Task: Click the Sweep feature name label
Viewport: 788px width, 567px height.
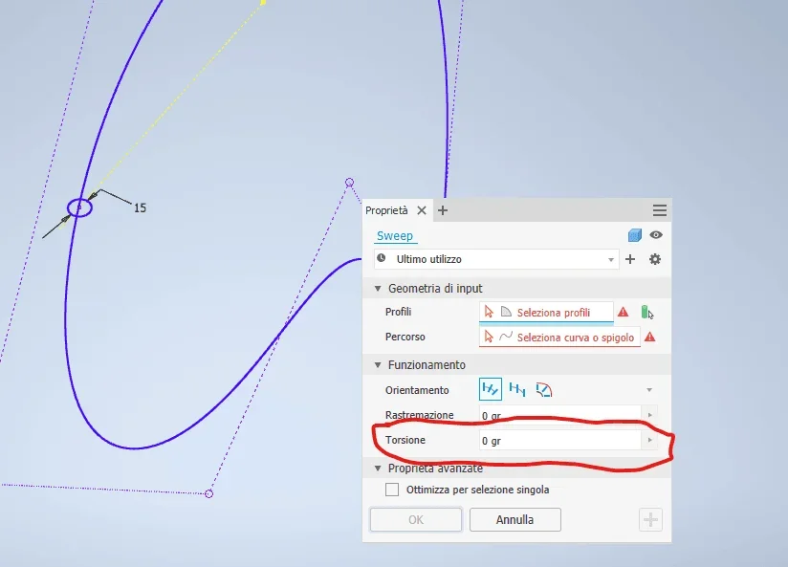Action: (x=395, y=236)
